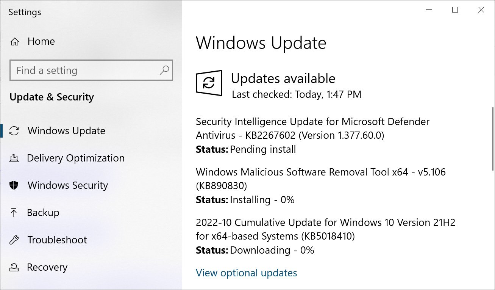This screenshot has width=495, height=290.
Task: Open the Windows Security page
Action: pyautogui.click(x=67, y=185)
